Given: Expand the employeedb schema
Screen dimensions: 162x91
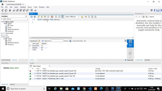Looking at the screenshot, I should (2, 33).
